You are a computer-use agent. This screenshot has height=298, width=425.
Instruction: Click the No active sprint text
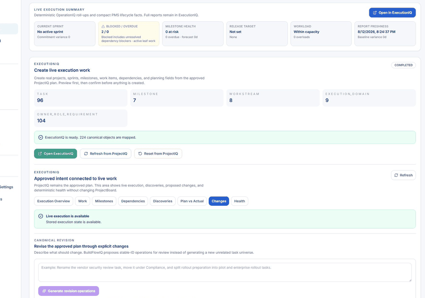(50, 32)
